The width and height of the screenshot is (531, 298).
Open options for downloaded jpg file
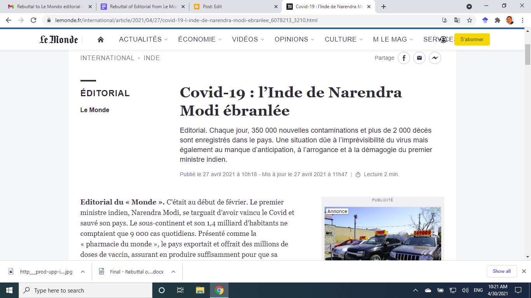[83, 272]
